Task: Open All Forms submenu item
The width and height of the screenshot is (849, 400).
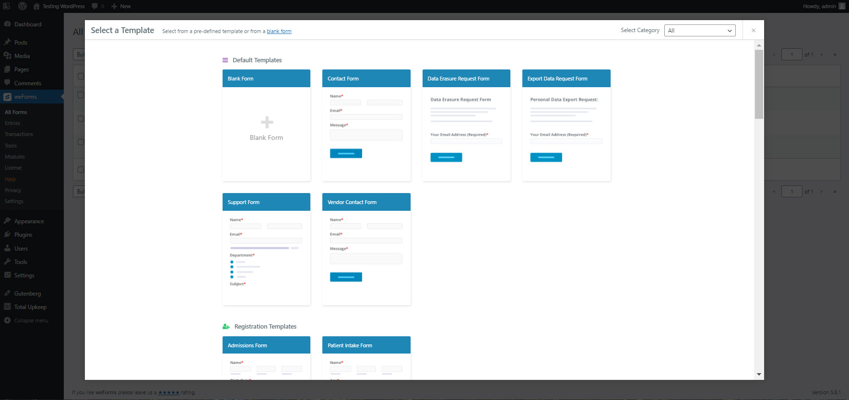Action: [16, 112]
